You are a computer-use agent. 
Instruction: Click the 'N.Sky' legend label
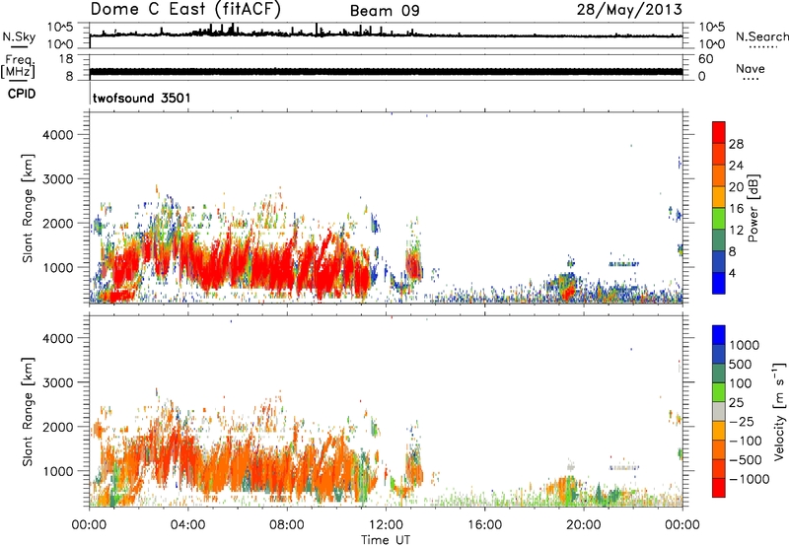coord(19,36)
